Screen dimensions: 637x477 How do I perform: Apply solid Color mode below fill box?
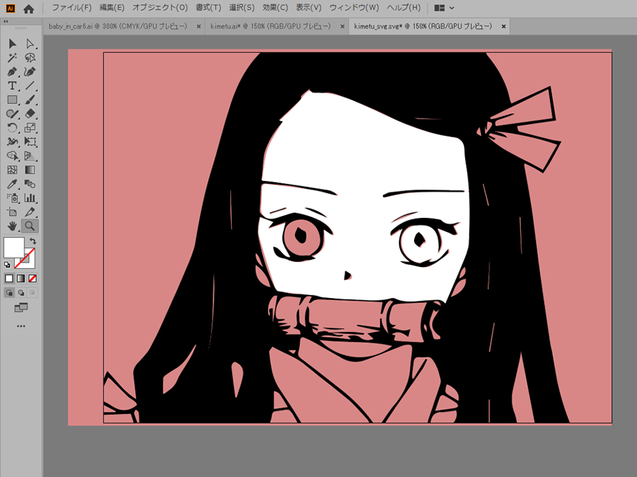[x=9, y=278]
